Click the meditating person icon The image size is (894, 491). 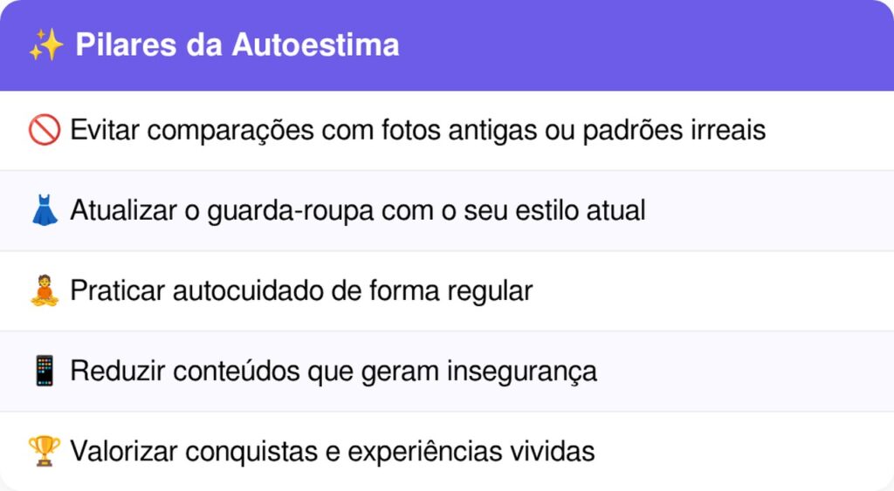(44, 291)
